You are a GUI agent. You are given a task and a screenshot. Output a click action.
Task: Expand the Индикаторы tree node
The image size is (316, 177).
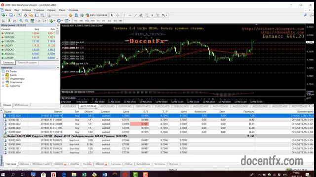coord(3,79)
